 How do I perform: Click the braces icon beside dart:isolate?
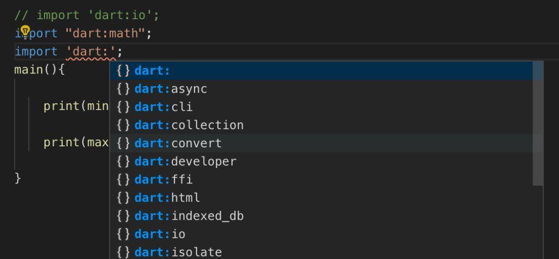point(123,252)
